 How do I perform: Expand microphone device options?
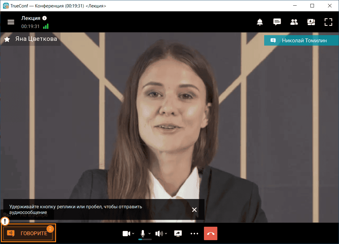pos(149,233)
